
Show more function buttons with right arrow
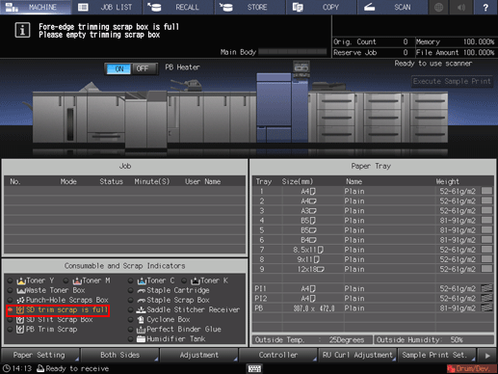pyautogui.click(x=487, y=356)
